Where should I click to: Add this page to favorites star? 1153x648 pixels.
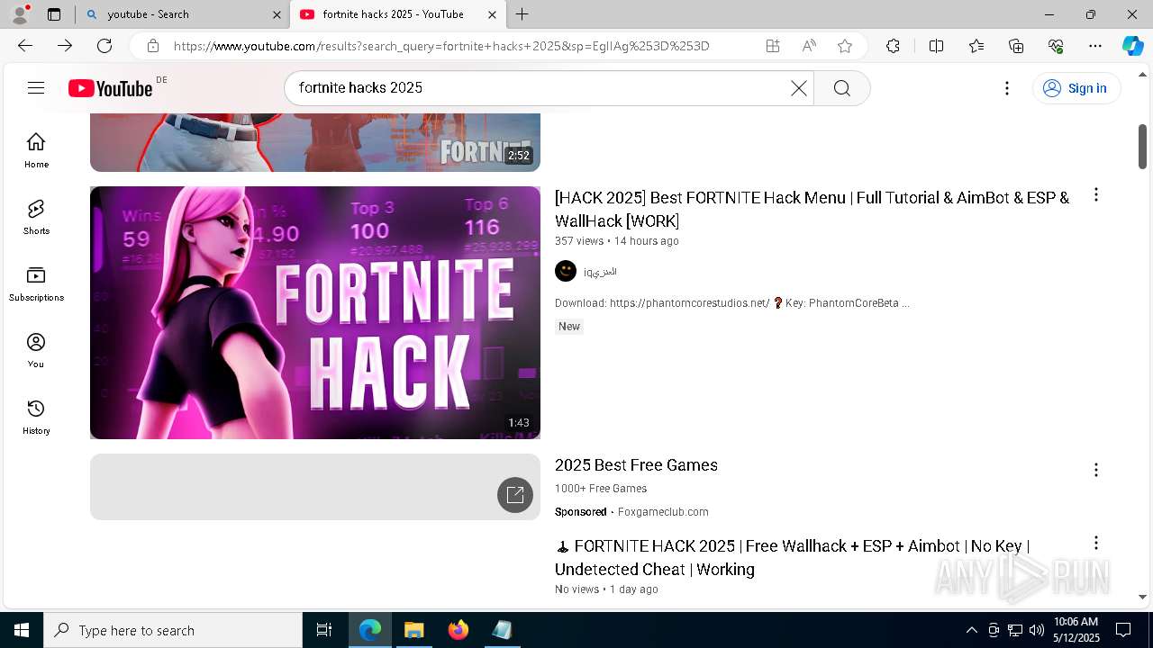tap(845, 46)
